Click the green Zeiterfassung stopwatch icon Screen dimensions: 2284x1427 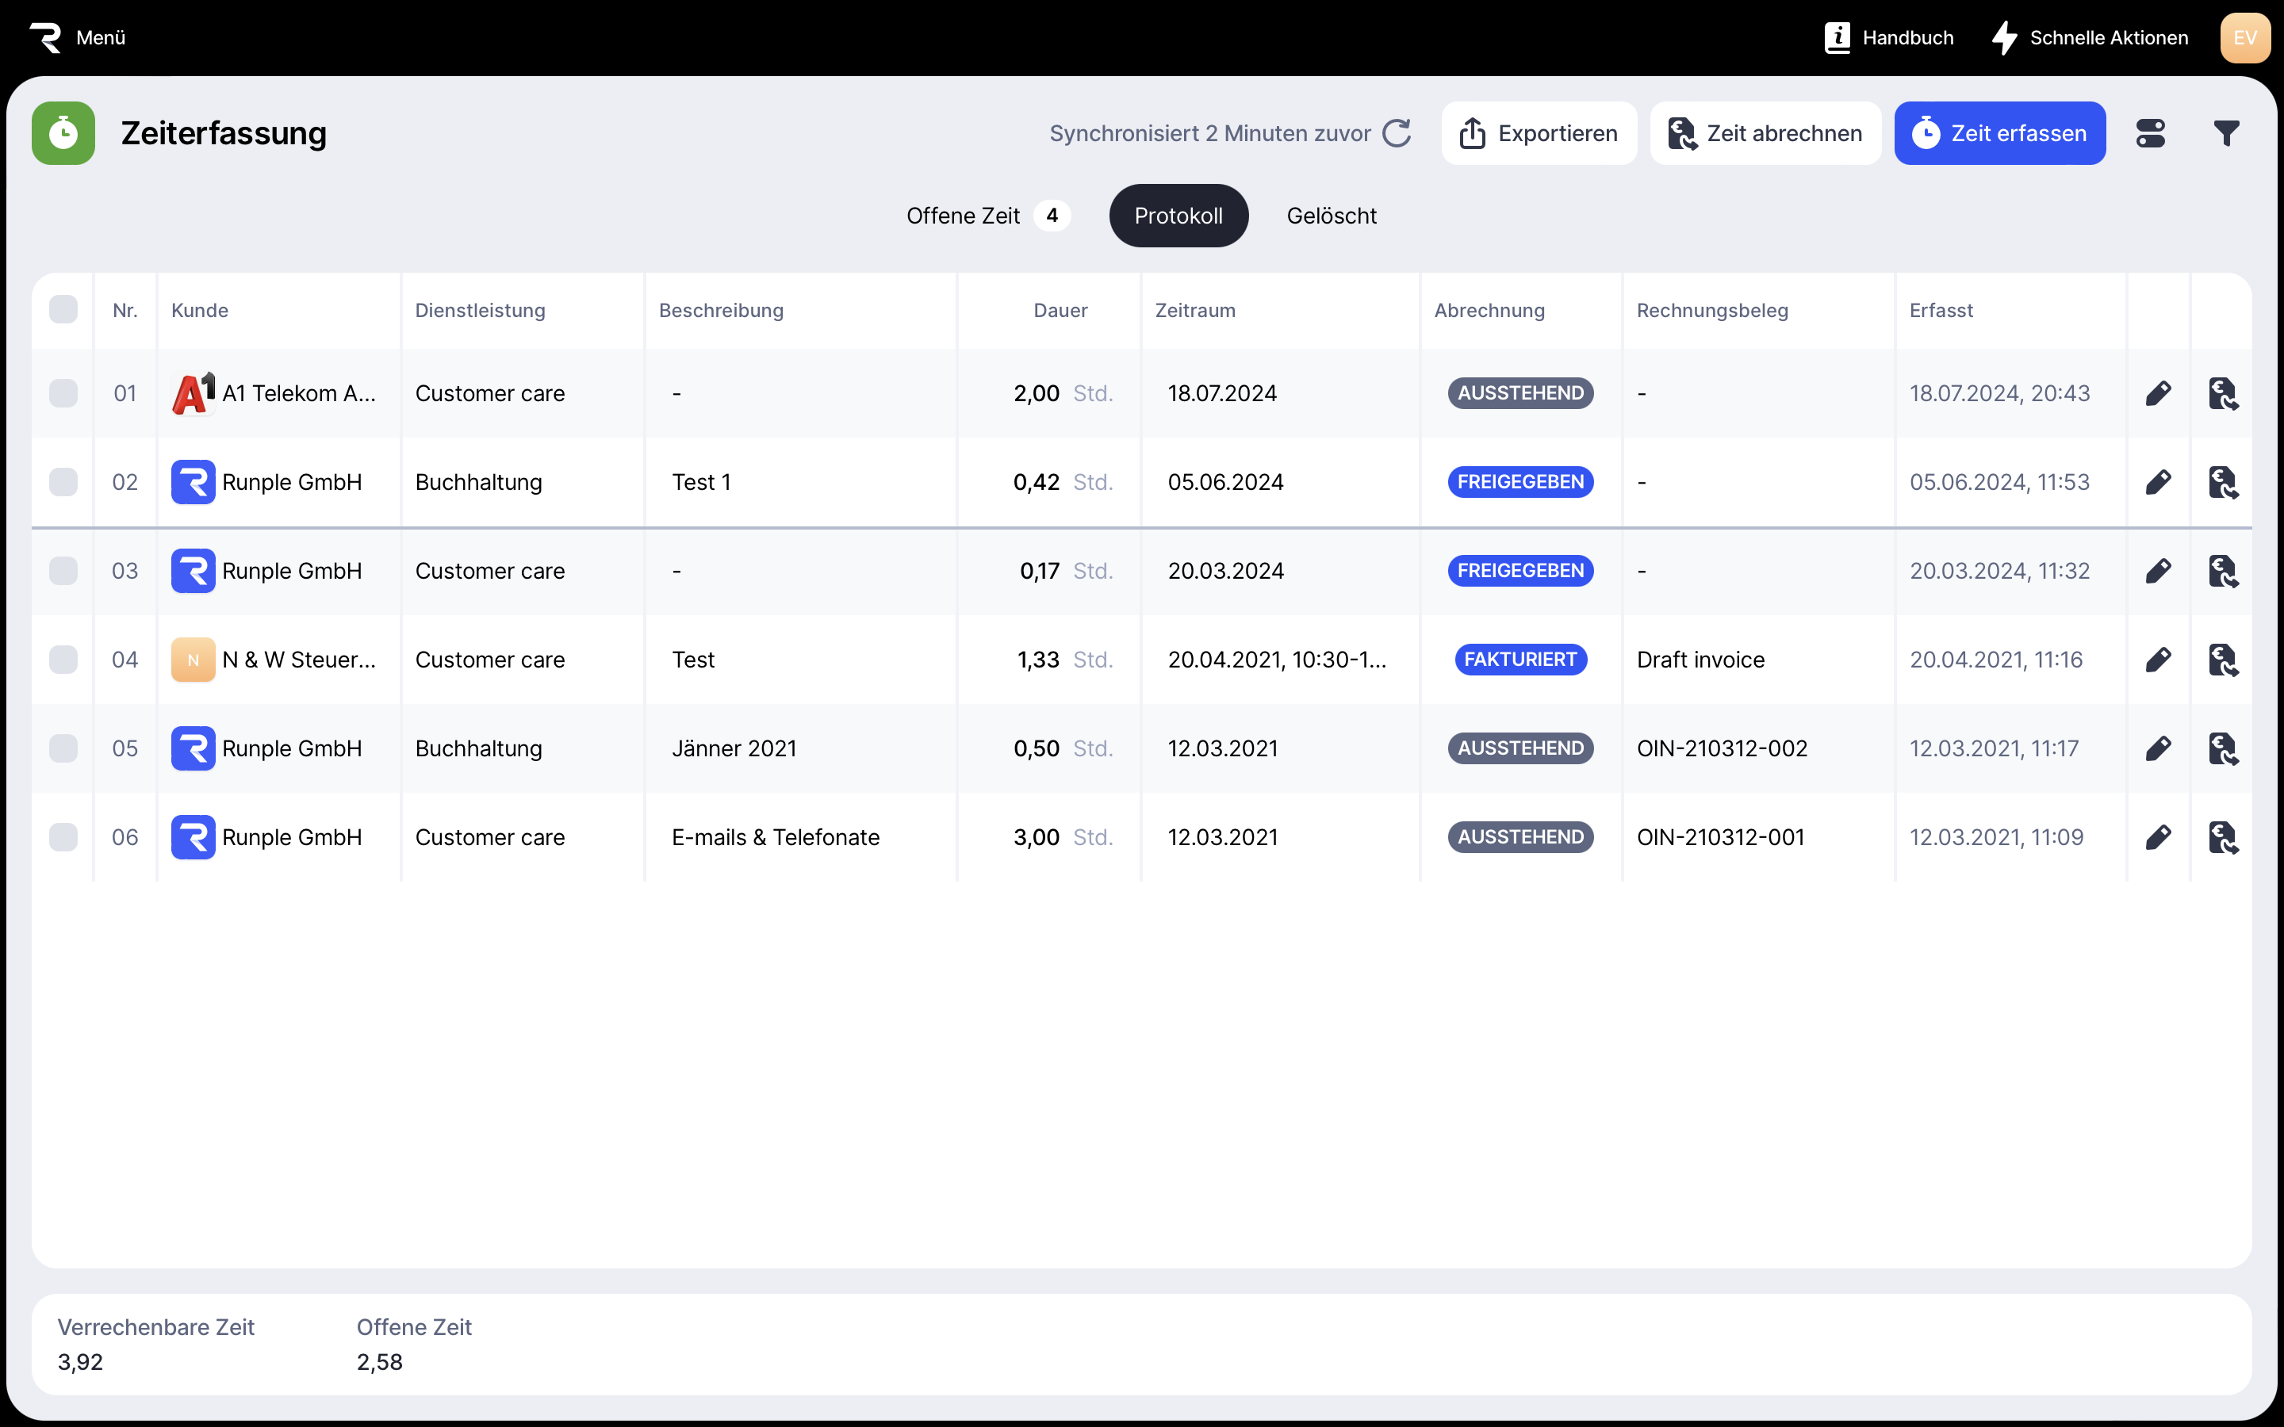point(63,133)
